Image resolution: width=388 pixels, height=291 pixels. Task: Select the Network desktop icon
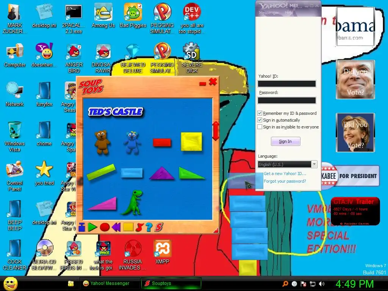(15, 94)
